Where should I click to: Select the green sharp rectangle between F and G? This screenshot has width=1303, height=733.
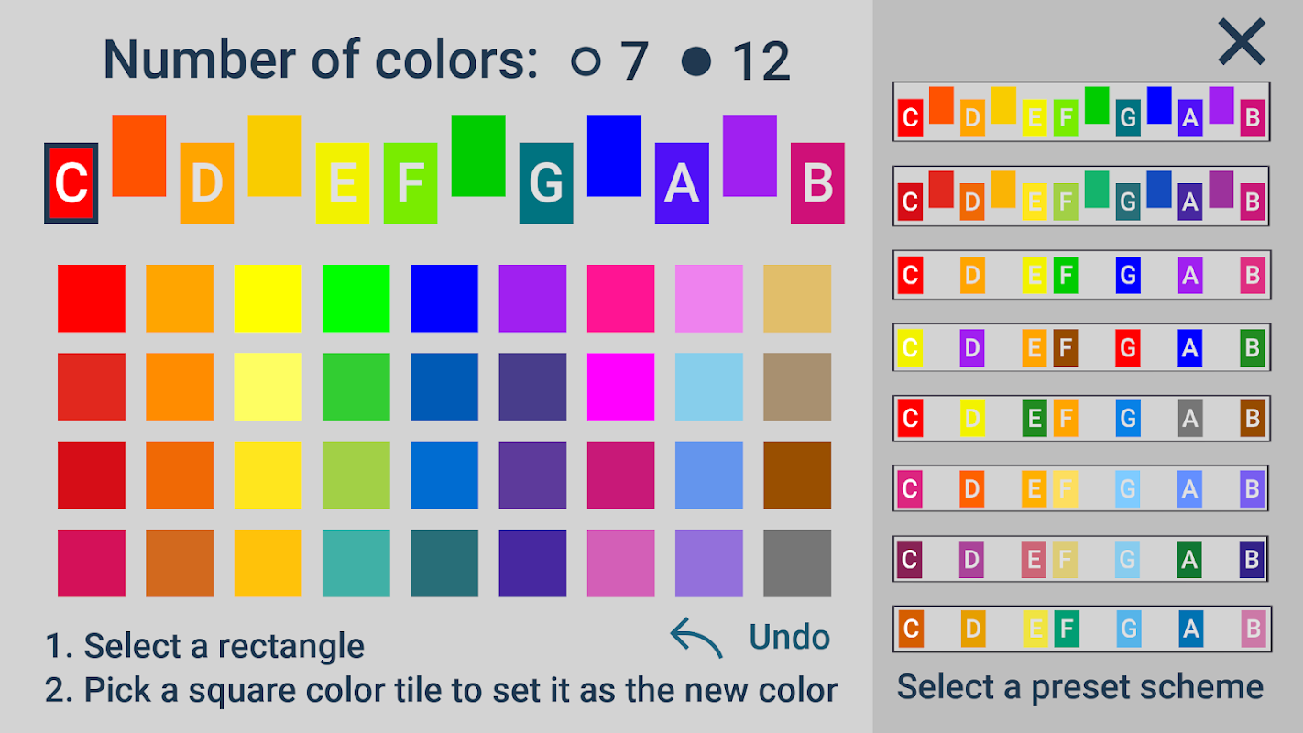click(x=478, y=156)
